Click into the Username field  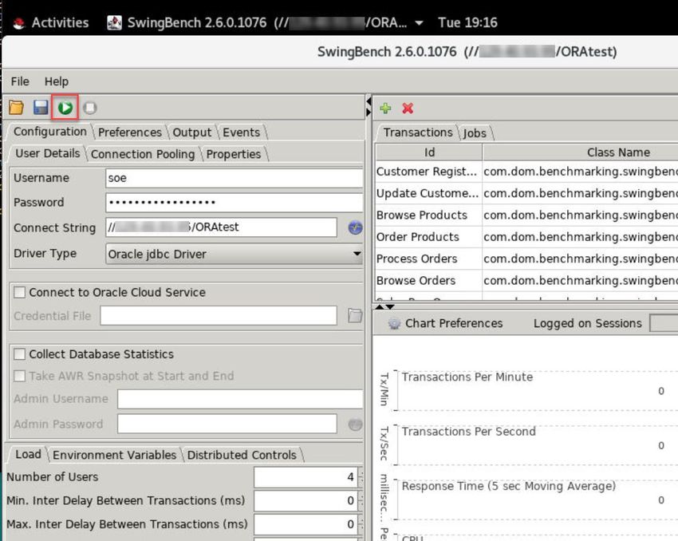click(x=234, y=178)
